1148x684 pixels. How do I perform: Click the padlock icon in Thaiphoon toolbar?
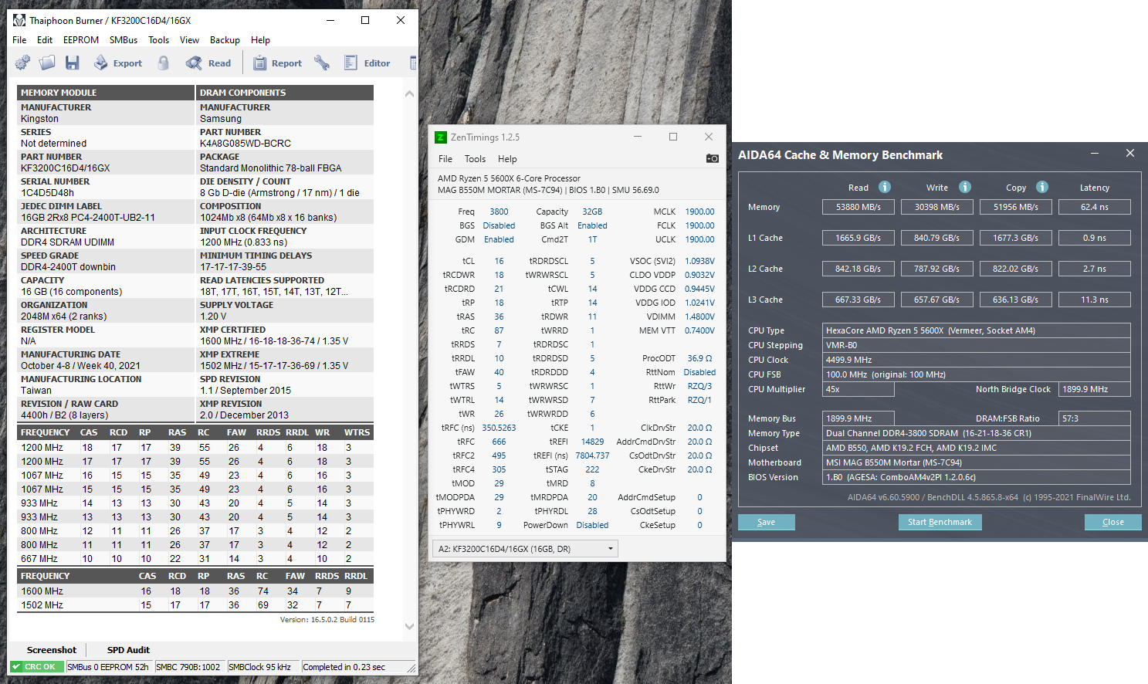[164, 63]
